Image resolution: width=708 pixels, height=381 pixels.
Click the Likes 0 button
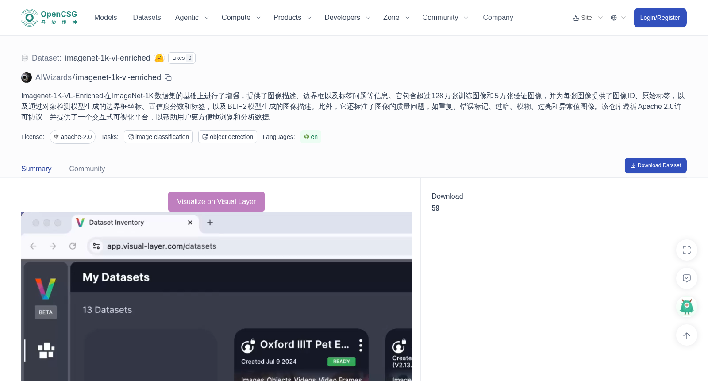[x=182, y=58]
